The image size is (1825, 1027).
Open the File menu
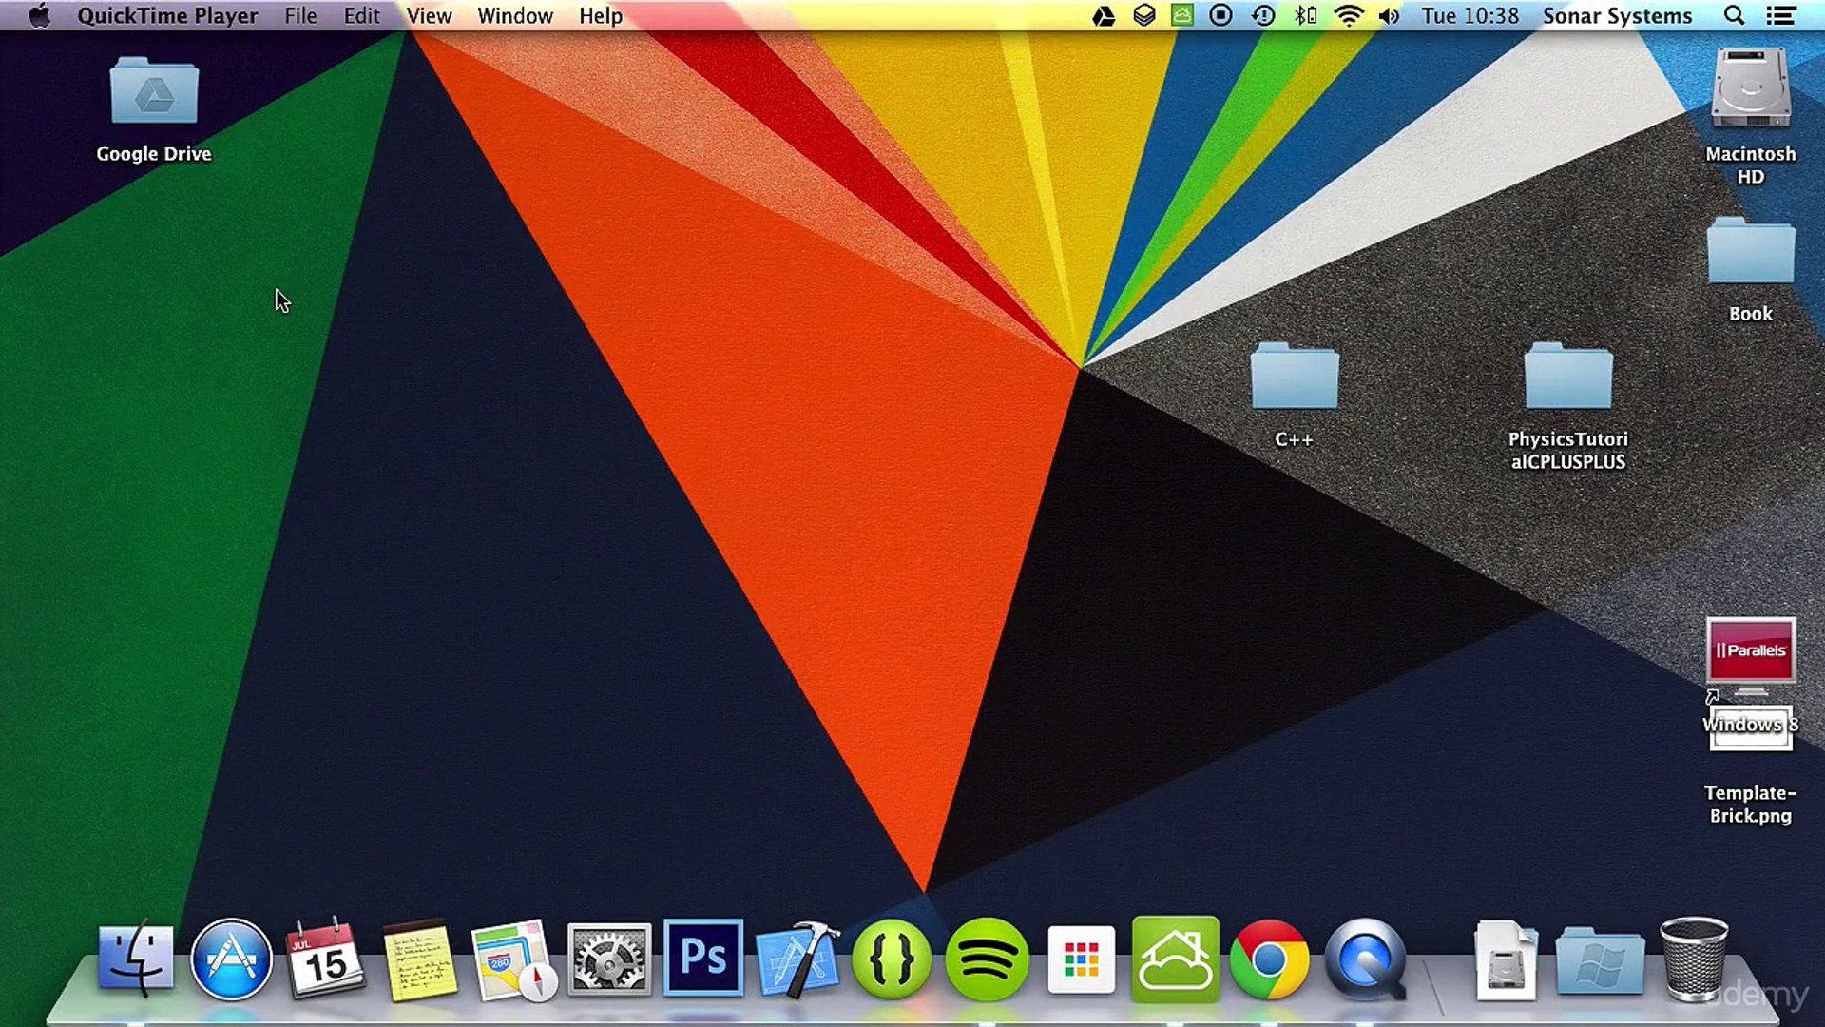[300, 16]
